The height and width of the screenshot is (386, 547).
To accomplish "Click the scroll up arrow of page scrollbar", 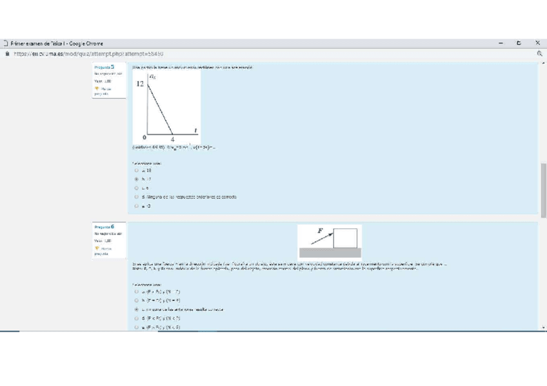I will coord(543,64).
